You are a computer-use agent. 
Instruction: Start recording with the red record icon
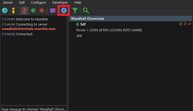click(x=42, y=10)
